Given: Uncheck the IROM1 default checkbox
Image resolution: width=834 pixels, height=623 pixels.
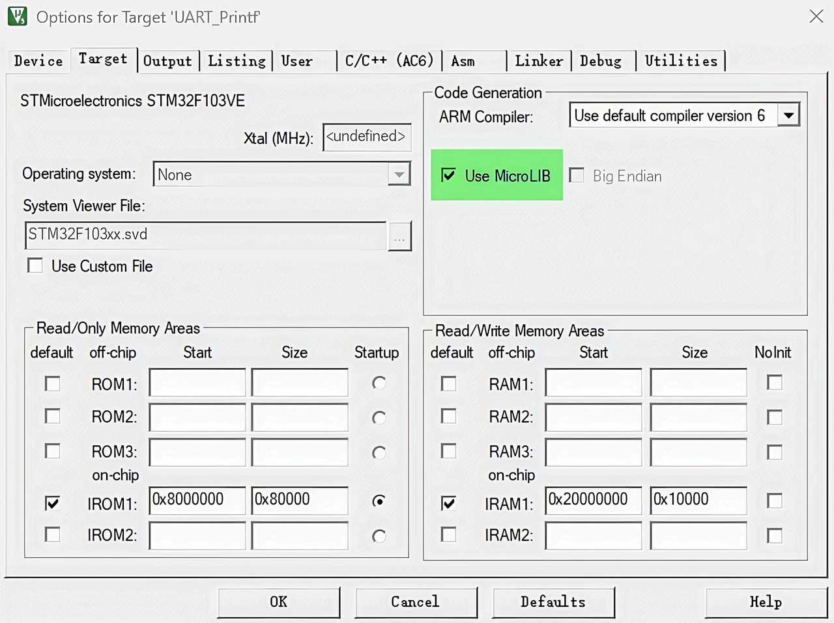Looking at the screenshot, I should click(x=53, y=503).
